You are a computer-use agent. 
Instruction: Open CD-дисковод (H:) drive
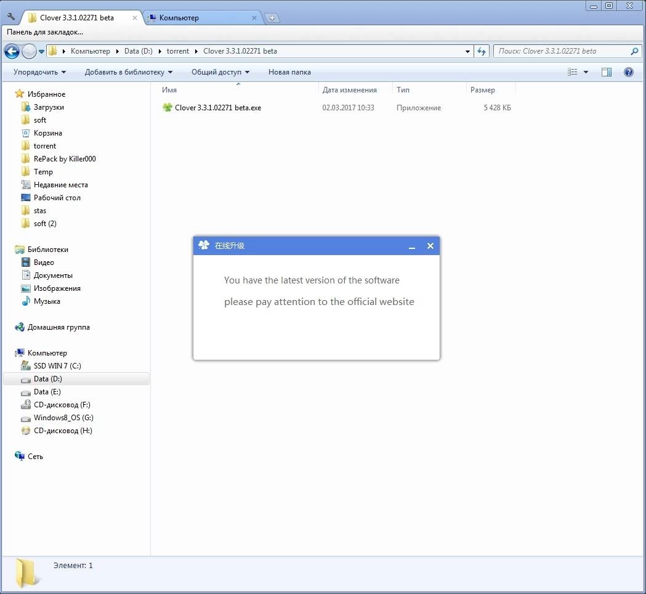(x=63, y=430)
